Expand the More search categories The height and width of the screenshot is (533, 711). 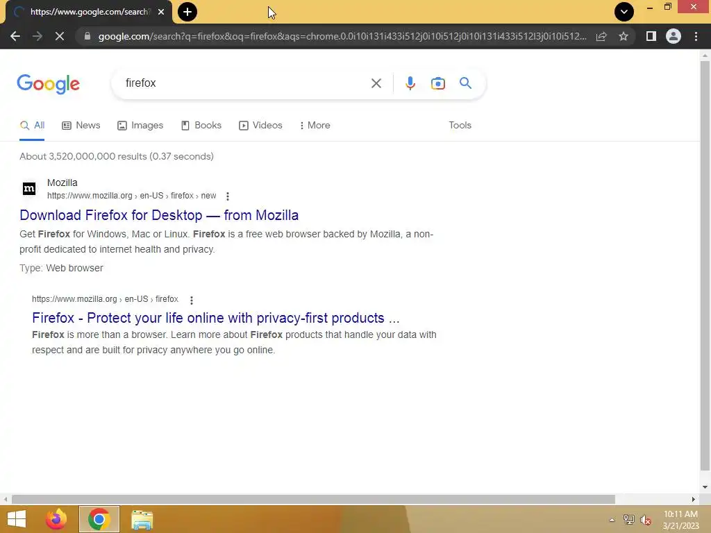[x=315, y=126]
